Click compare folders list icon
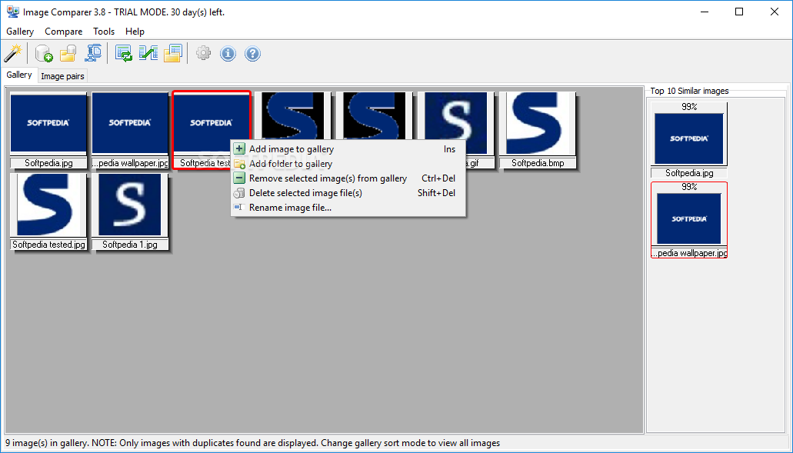Viewport: 793px width, 453px height. point(172,53)
